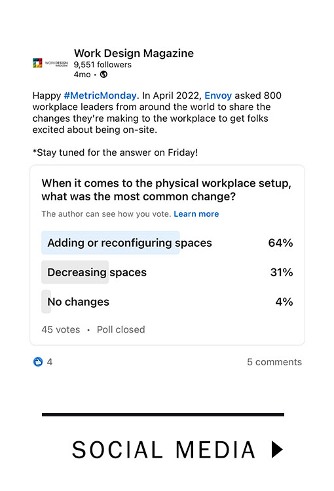Select the Adding or reconfiguring spaces option
The width and height of the screenshot is (334, 491).
(x=167, y=243)
